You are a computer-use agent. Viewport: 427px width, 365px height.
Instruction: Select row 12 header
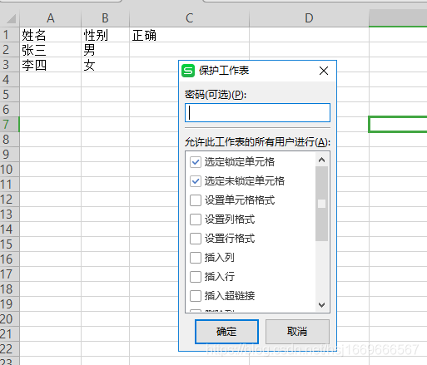point(9,200)
